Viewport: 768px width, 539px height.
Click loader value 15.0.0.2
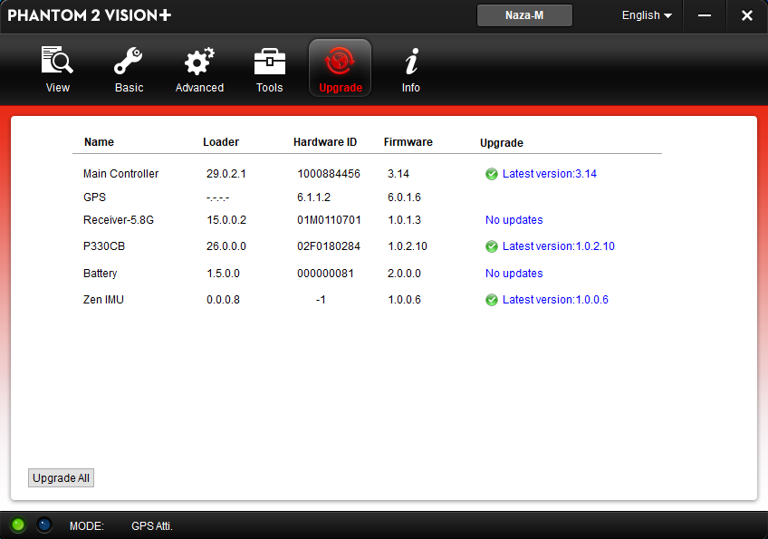[226, 220]
